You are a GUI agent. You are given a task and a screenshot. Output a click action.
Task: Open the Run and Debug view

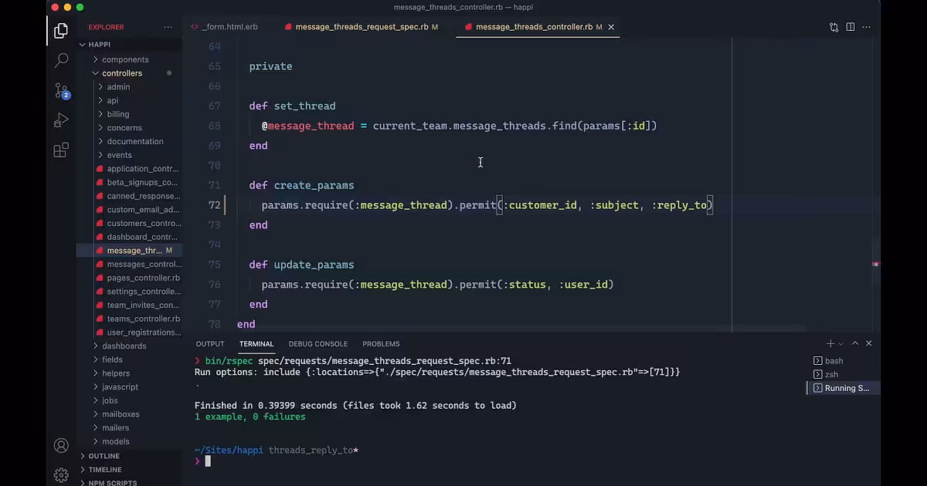tap(61, 120)
